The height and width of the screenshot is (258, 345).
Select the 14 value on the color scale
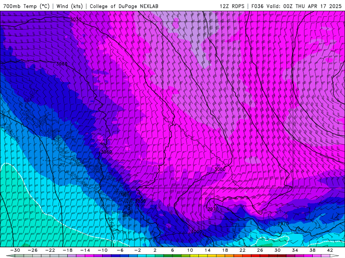tap(207, 250)
